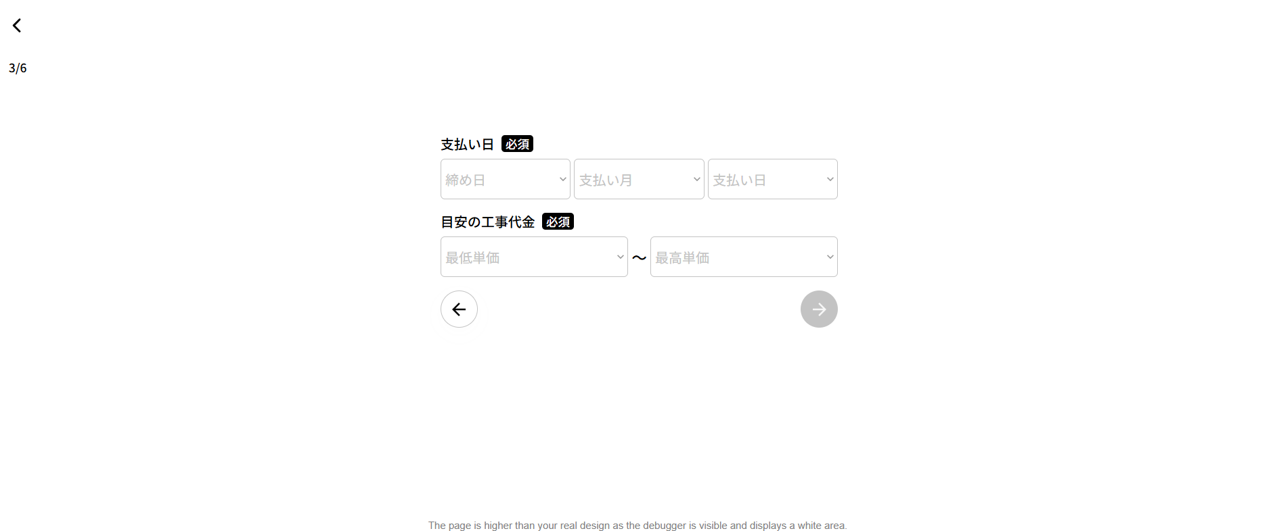Open the 支払い月 dropdown
Image resolution: width=1273 pixels, height=531 pixels.
tap(639, 179)
